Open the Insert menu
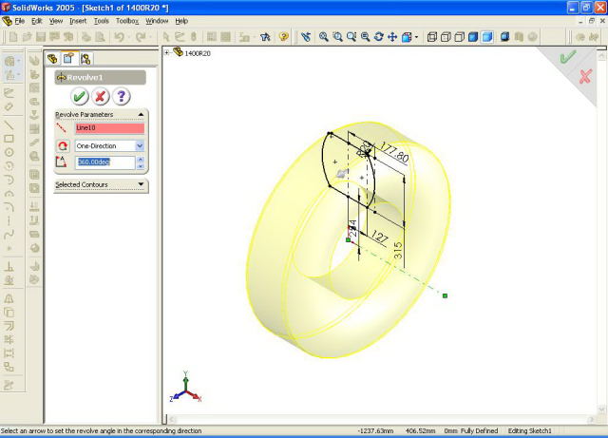 [78, 20]
